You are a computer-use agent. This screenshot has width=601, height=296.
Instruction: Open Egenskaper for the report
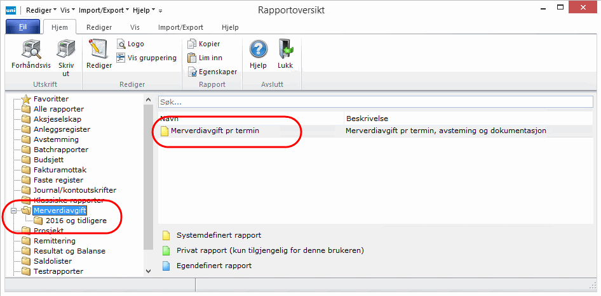click(212, 72)
